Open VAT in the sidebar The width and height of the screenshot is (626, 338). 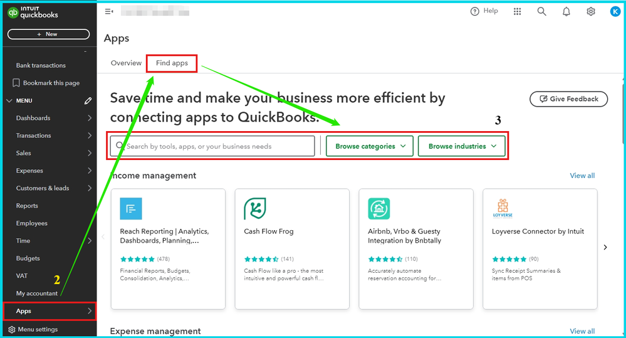22,276
